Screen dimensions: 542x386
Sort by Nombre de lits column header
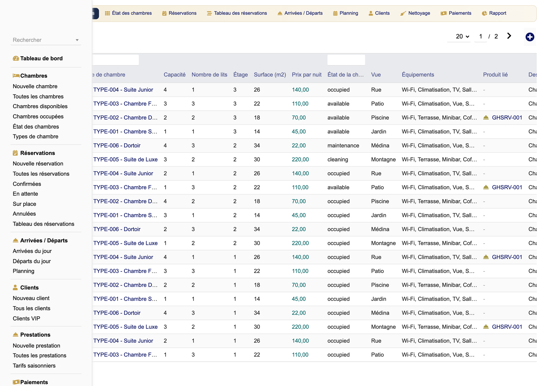tap(209, 74)
